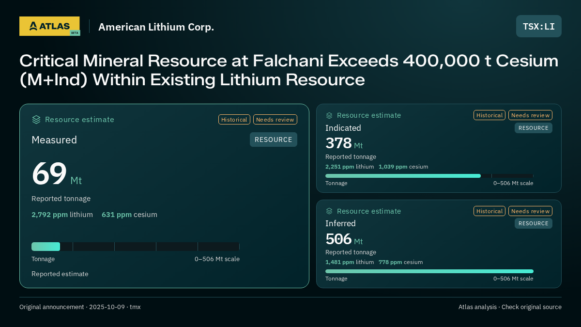Screen dimensions: 581x327
Task: Click Needs review tag on Inferred card
Action: click(x=530, y=211)
